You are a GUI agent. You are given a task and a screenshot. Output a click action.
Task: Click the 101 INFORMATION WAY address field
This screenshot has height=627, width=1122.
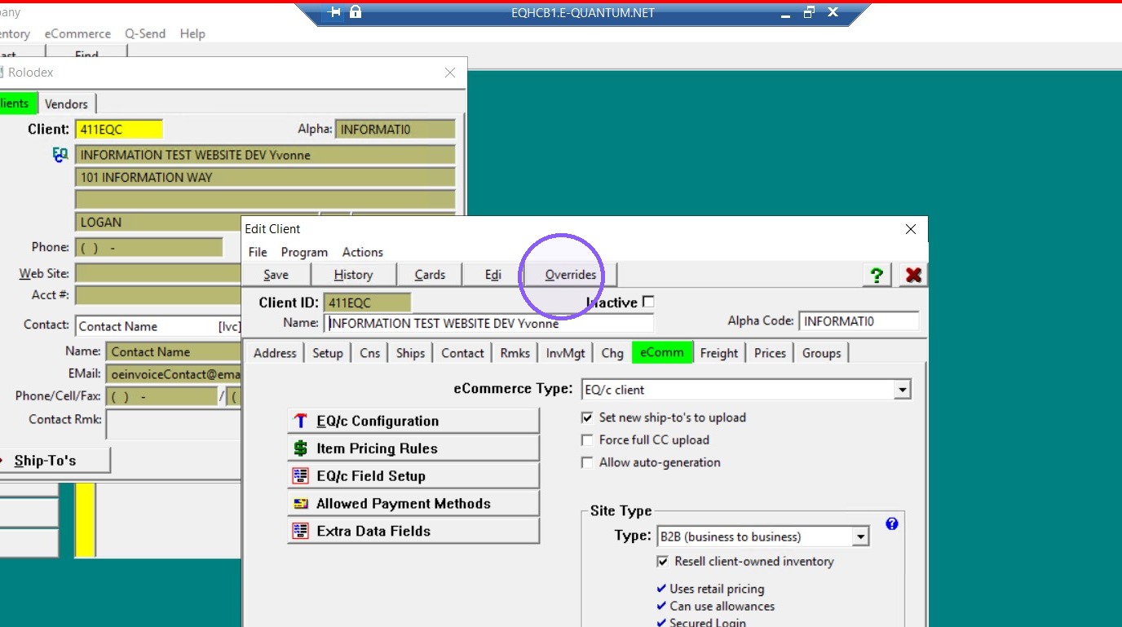265,177
